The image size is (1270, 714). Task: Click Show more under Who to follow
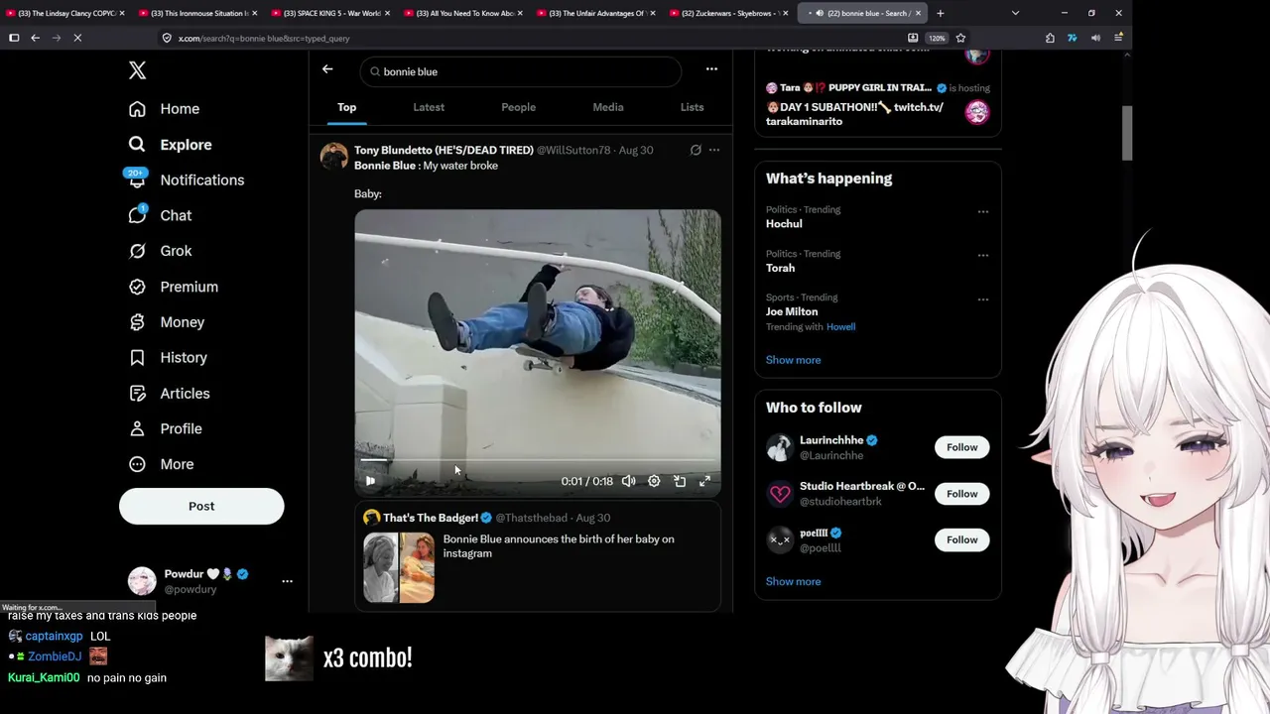(793, 582)
